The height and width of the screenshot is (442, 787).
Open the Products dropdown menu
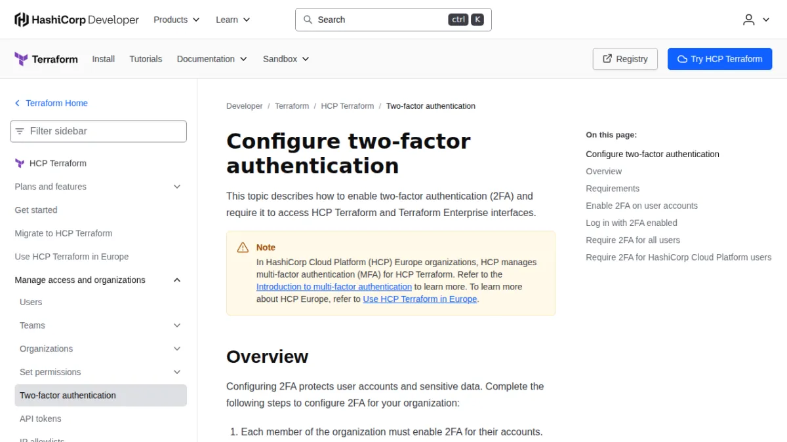[x=176, y=20]
